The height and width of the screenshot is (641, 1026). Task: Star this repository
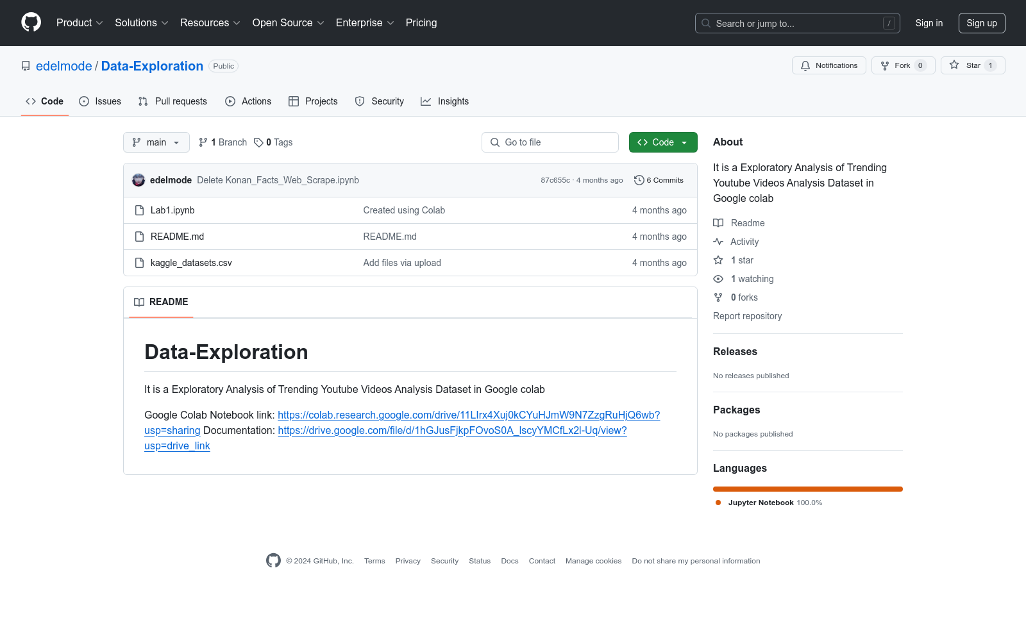point(973,65)
